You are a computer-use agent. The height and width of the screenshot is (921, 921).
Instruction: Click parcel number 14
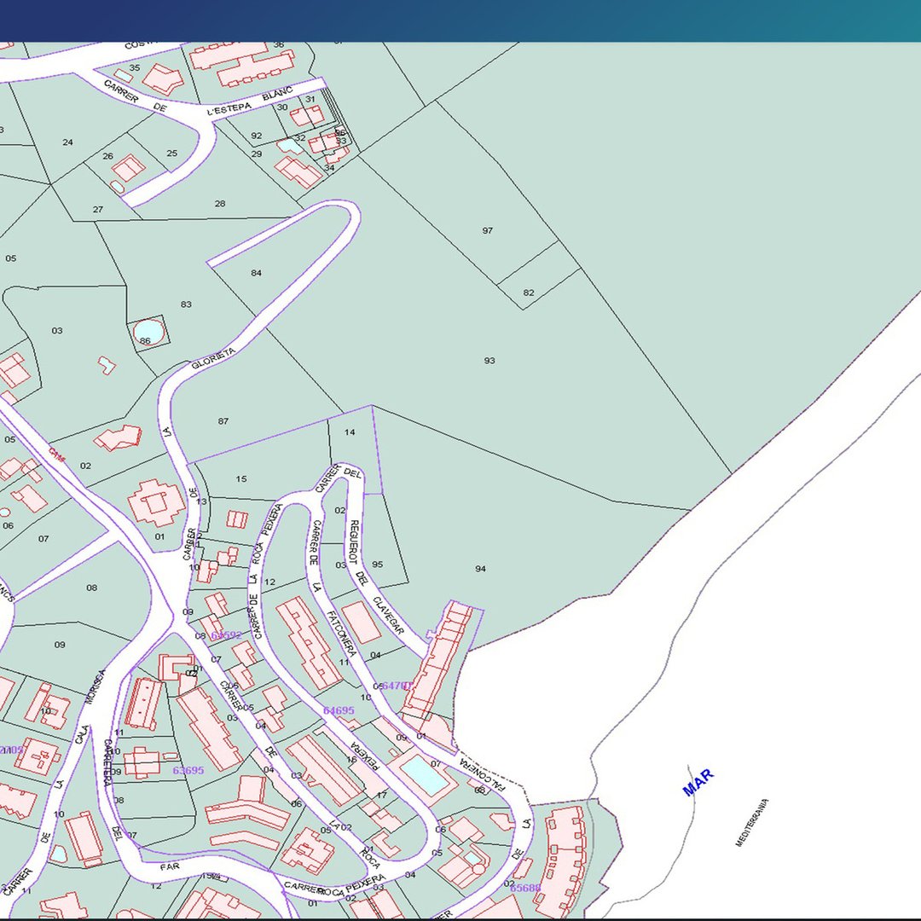pos(350,432)
